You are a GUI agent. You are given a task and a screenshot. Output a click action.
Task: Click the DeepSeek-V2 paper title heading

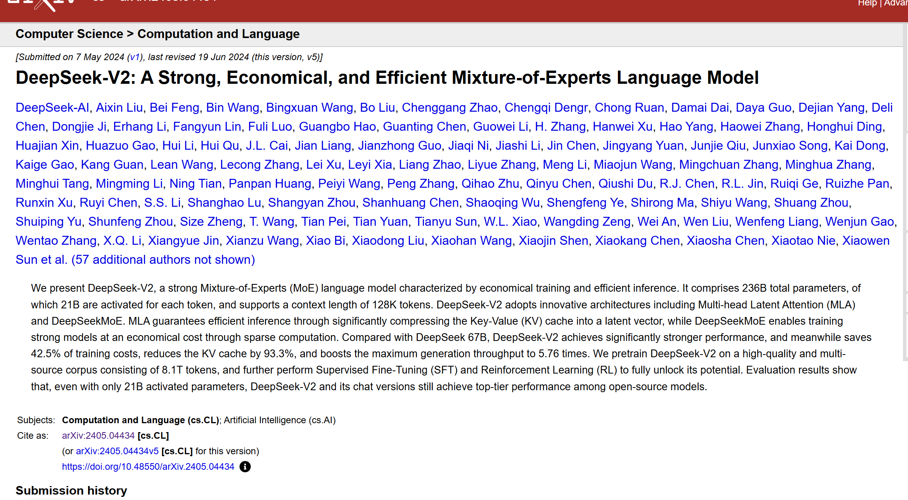click(387, 78)
